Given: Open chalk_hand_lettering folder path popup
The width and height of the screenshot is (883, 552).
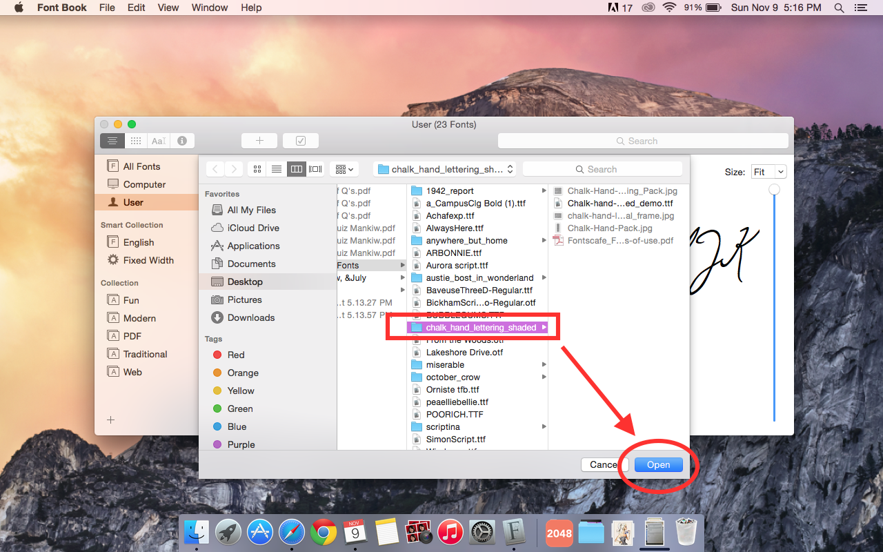Looking at the screenshot, I should tap(445, 169).
